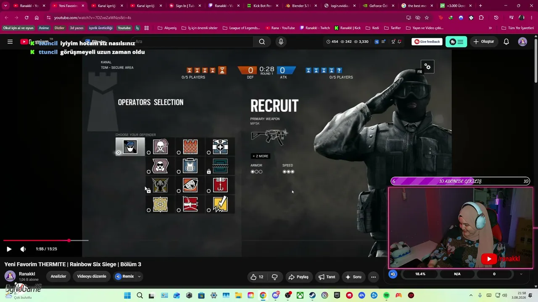This screenshot has width=538, height=302.
Task: Open the Rana - YouTube bookmark
Action: pos(280,28)
